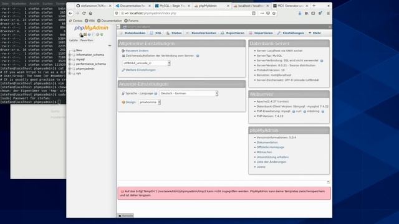Screen dimensions: 399x224
Task: Reload the page in Firefox
Action: (x=84, y=13)
